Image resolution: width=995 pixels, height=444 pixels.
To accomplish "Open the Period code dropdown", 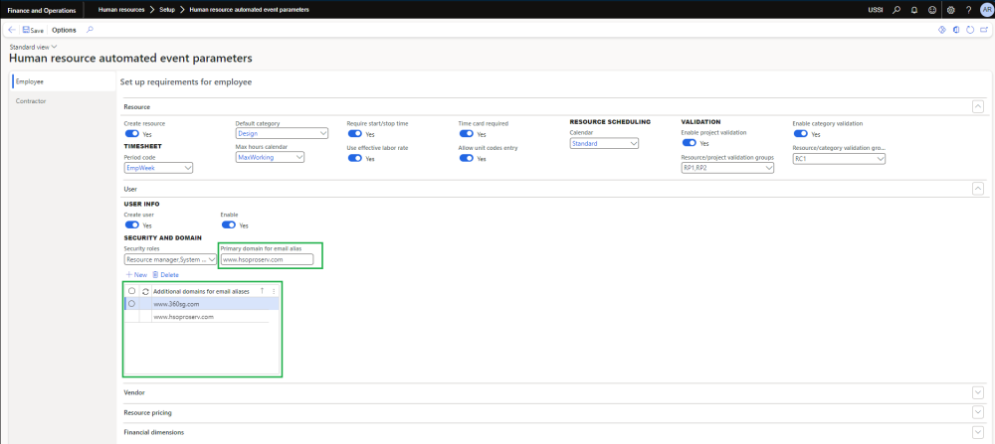I will pyautogui.click(x=158, y=168).
